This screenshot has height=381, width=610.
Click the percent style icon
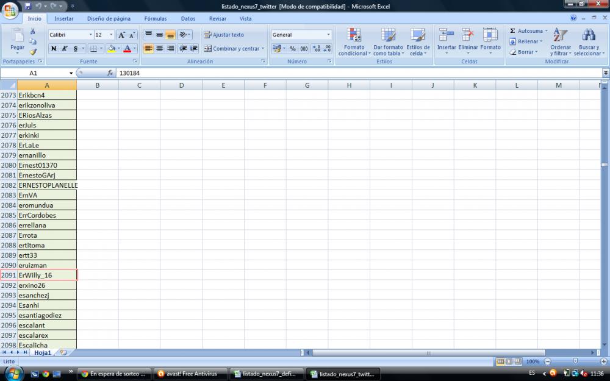pyautogui.click(x=292, y=49)
